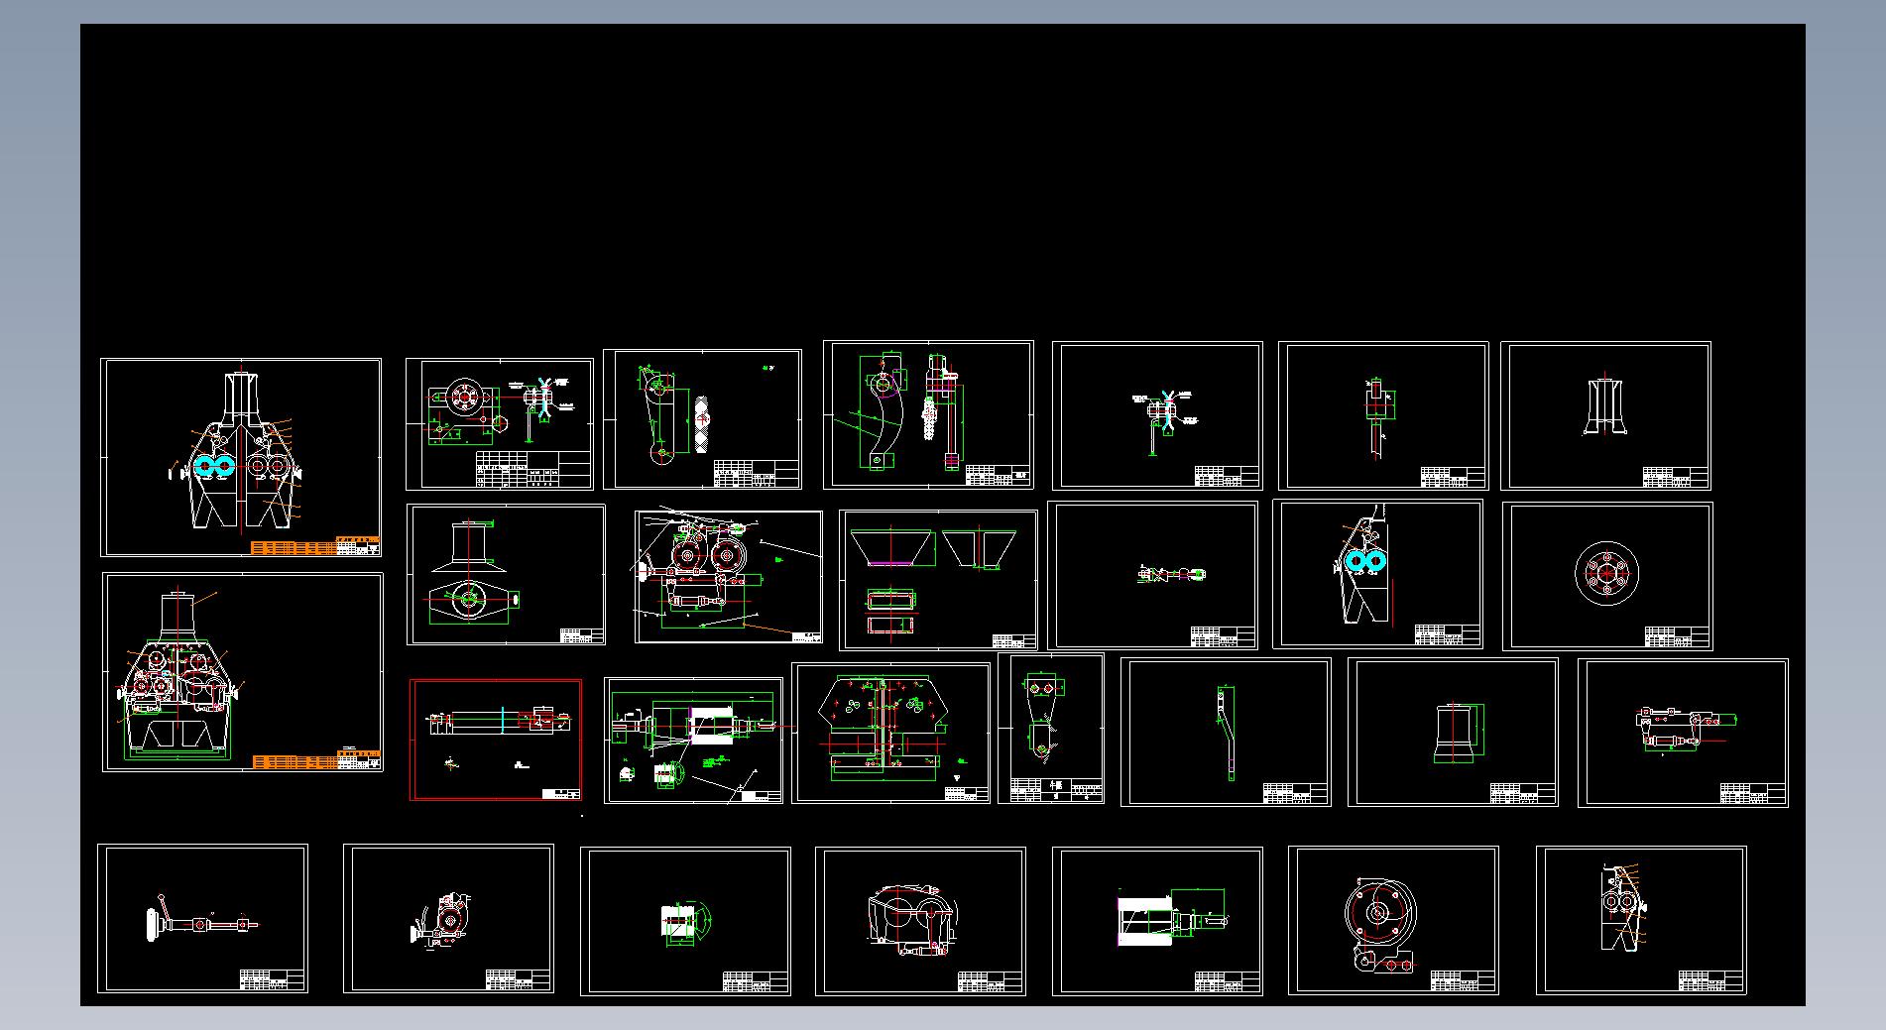
Task: Open the sheet showing flange plate beside cyan Y coupling
Action: [x=500, y=424]
